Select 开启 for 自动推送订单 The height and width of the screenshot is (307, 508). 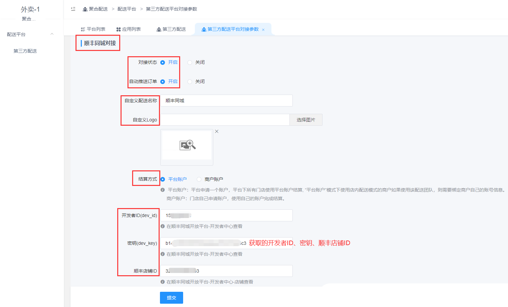coord(163,82)
